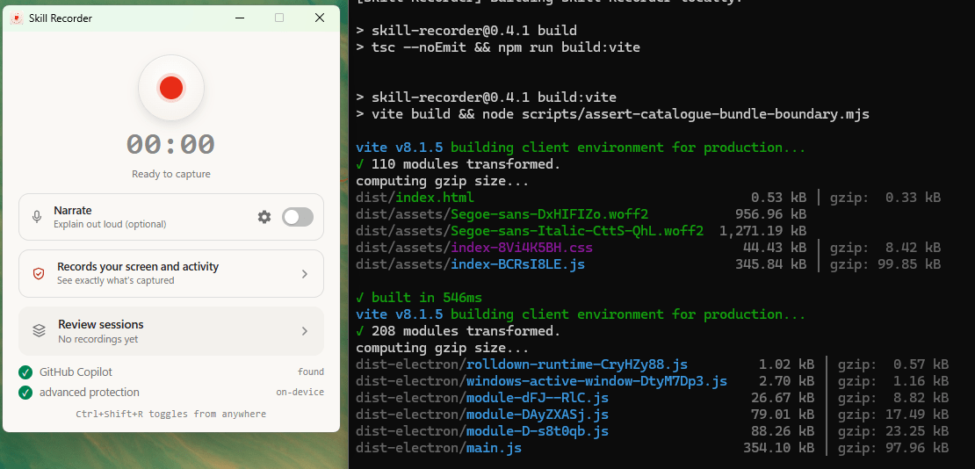The image size is (975, 469).
Task: Click gzip: 99.85 kB value in terminal
Action: coord(885,264)
